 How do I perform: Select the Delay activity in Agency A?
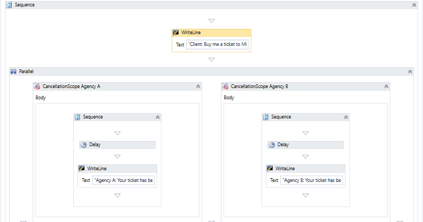click(x=123, y=145)
